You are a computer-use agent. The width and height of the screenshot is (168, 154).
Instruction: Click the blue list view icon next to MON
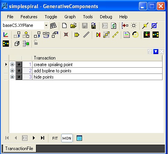pyautogui.click(x=79, y=138)
